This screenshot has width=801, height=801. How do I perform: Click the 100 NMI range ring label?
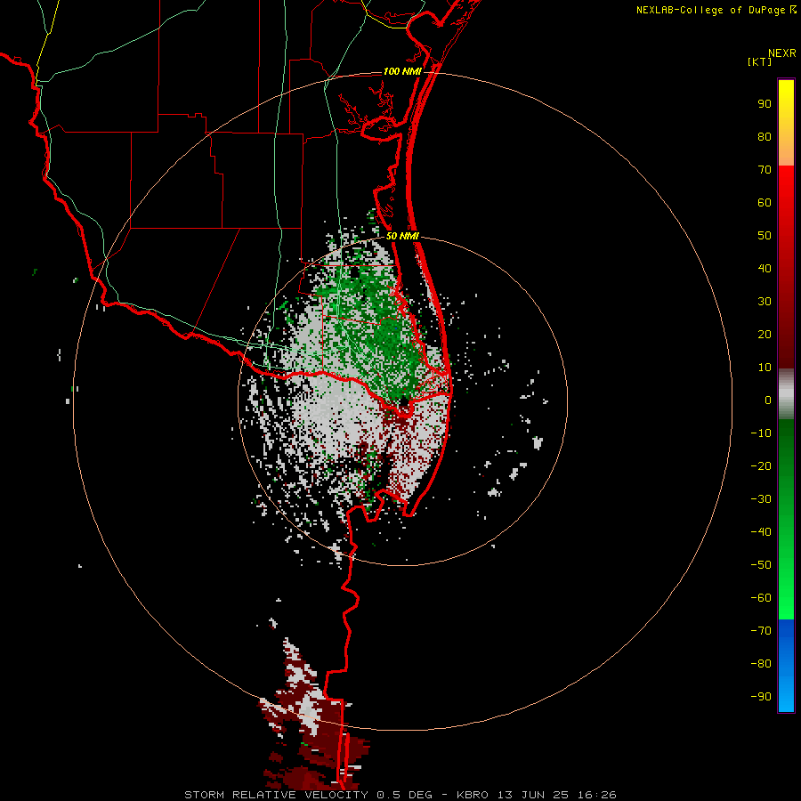pyautogui.click(x=402, y=71)
